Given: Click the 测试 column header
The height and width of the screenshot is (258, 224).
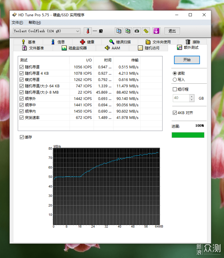Looking at the screenshot, I should coord(44,60).
